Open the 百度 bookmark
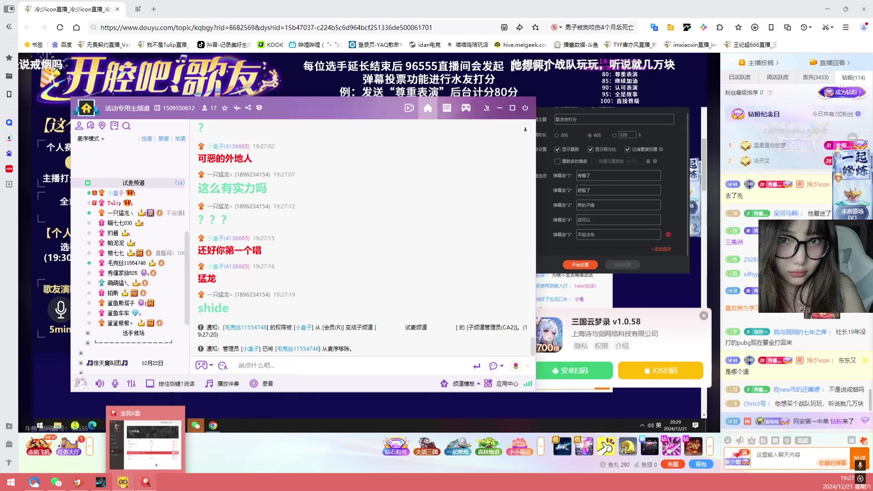 62,45
